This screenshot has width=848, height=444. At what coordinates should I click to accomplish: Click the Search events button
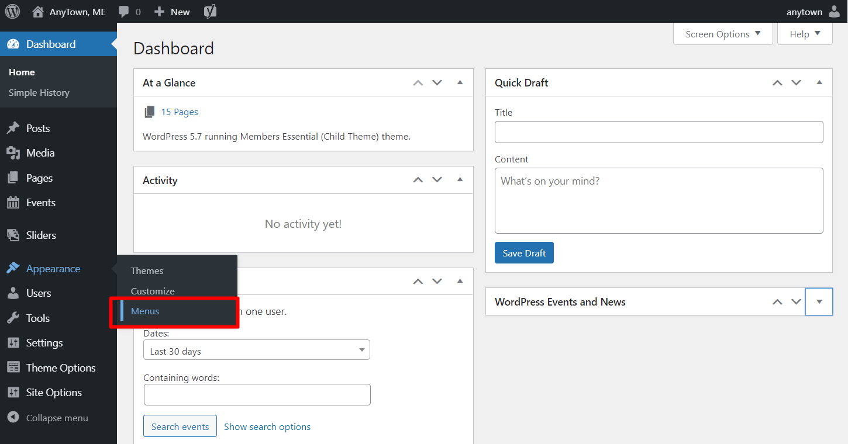tap(180, 426)
